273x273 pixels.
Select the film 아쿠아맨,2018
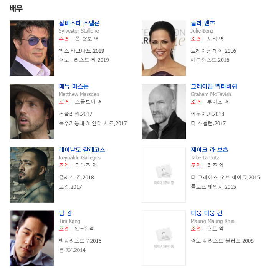(x=208, y=114)
